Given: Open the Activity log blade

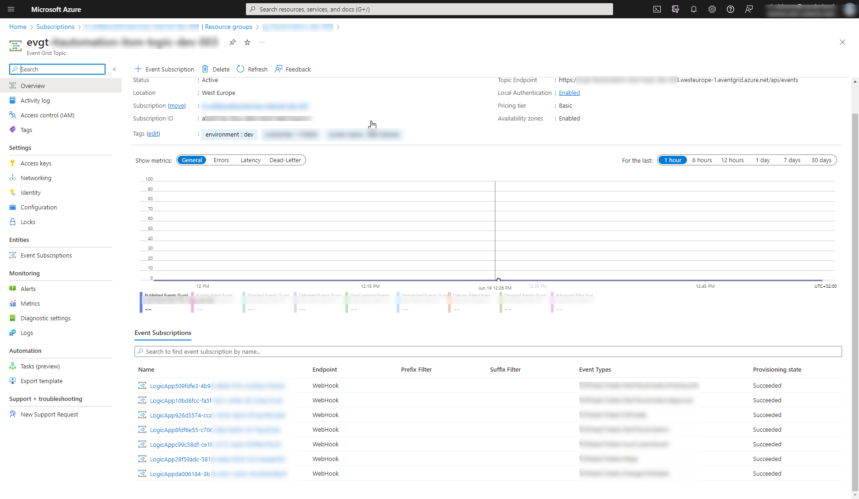Looking at the screenshot, I should tap(35, 100).
